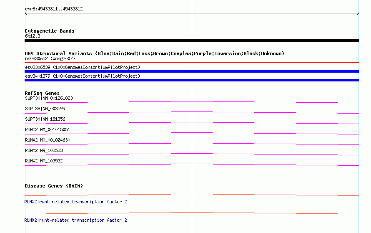Click the blue esv3306539 gain bar
This screenshot has width=371, height=233.
192,71
